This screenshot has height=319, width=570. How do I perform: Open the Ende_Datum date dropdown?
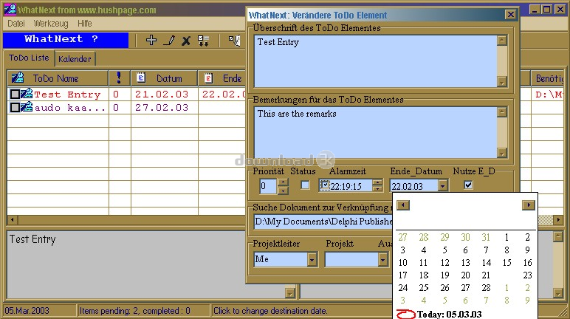coord(442,187)
